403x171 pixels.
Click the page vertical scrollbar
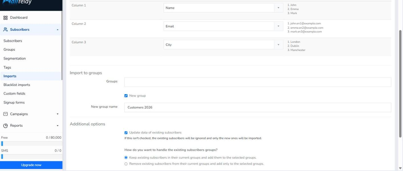[x=400, y=83]
